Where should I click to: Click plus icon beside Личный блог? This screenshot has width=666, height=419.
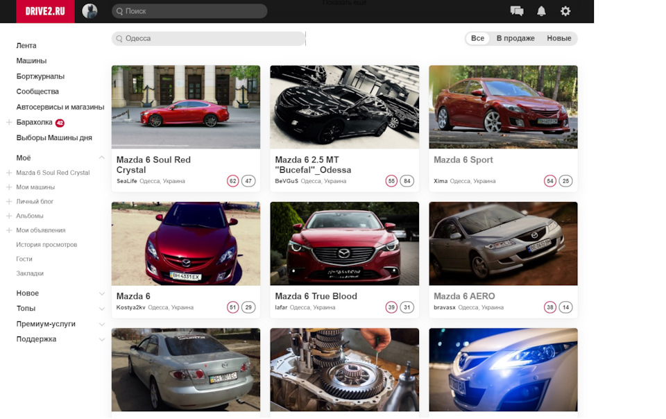(9, 202)
